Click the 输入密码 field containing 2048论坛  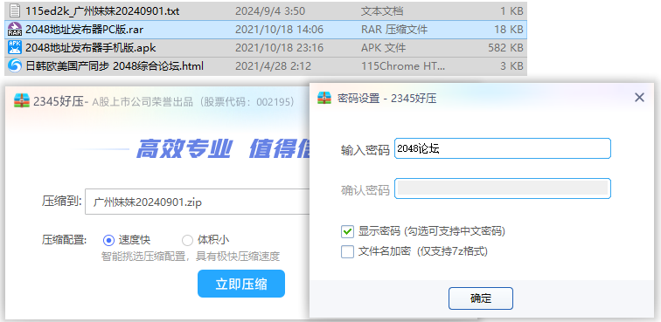tap(503, 148)
